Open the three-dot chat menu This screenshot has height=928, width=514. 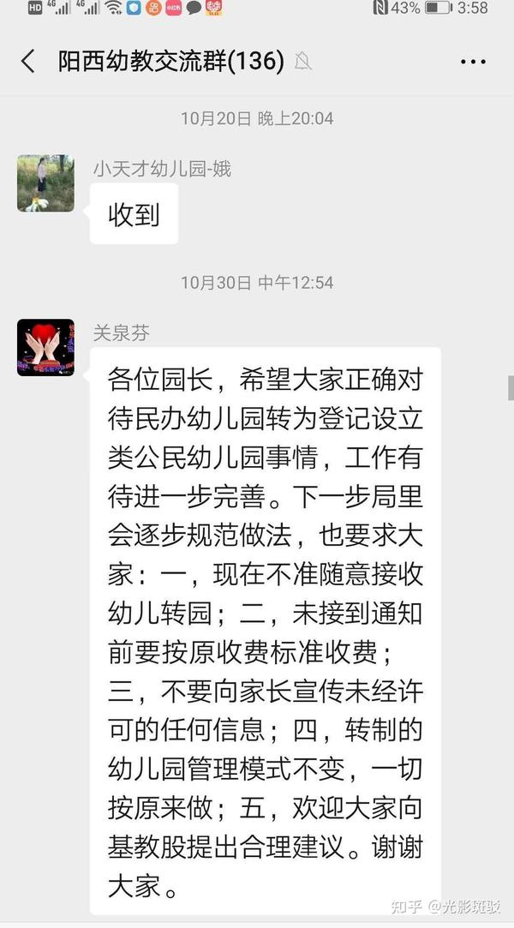[x=473, y=62]
